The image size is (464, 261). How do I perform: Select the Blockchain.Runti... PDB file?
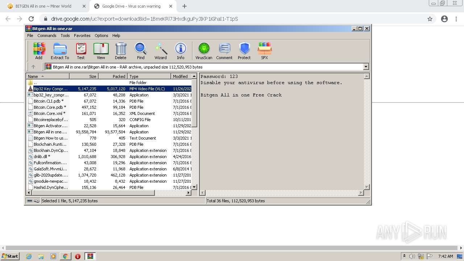[x=109, y=144]
